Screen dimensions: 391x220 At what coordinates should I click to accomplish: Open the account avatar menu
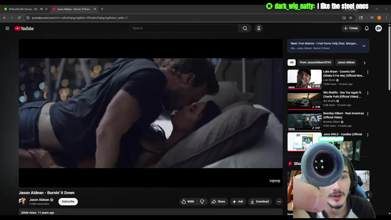coord(378,28)
